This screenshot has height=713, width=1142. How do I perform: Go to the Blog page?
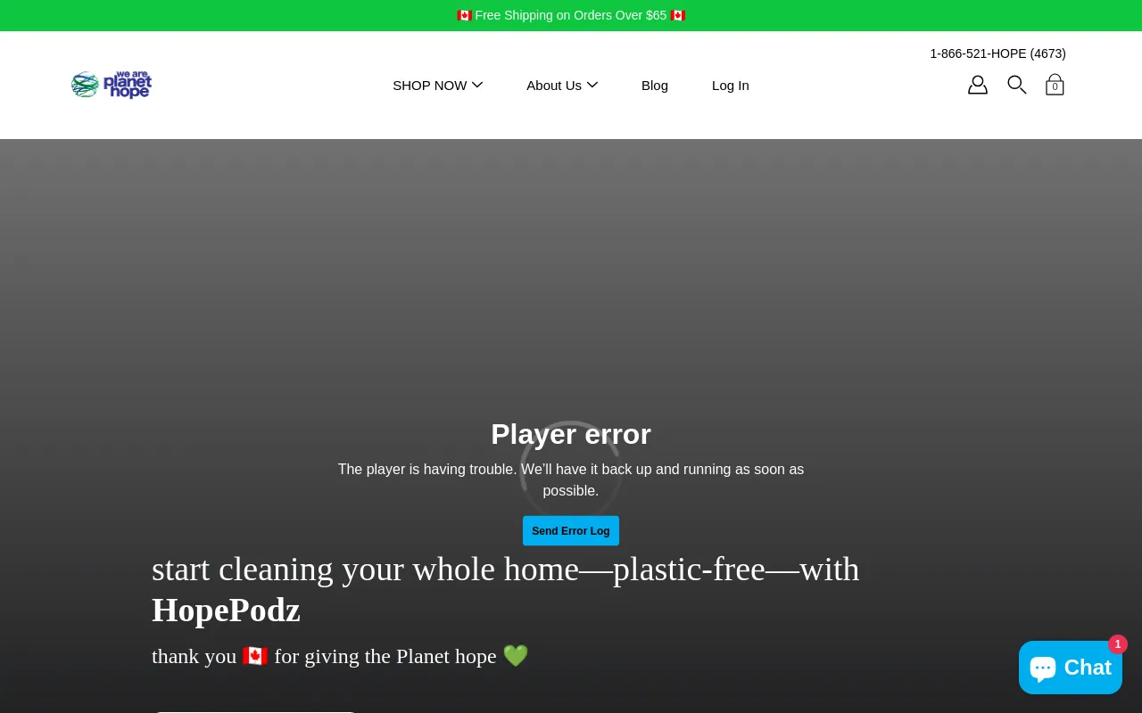(x=655, y=86)
